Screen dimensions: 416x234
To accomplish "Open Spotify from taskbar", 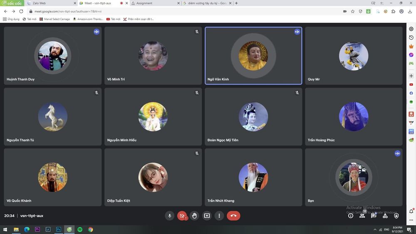I will tap(80, 229).
